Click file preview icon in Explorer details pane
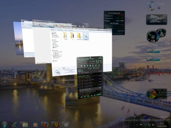This screenshot has width=171, height=128. [57, 71]
